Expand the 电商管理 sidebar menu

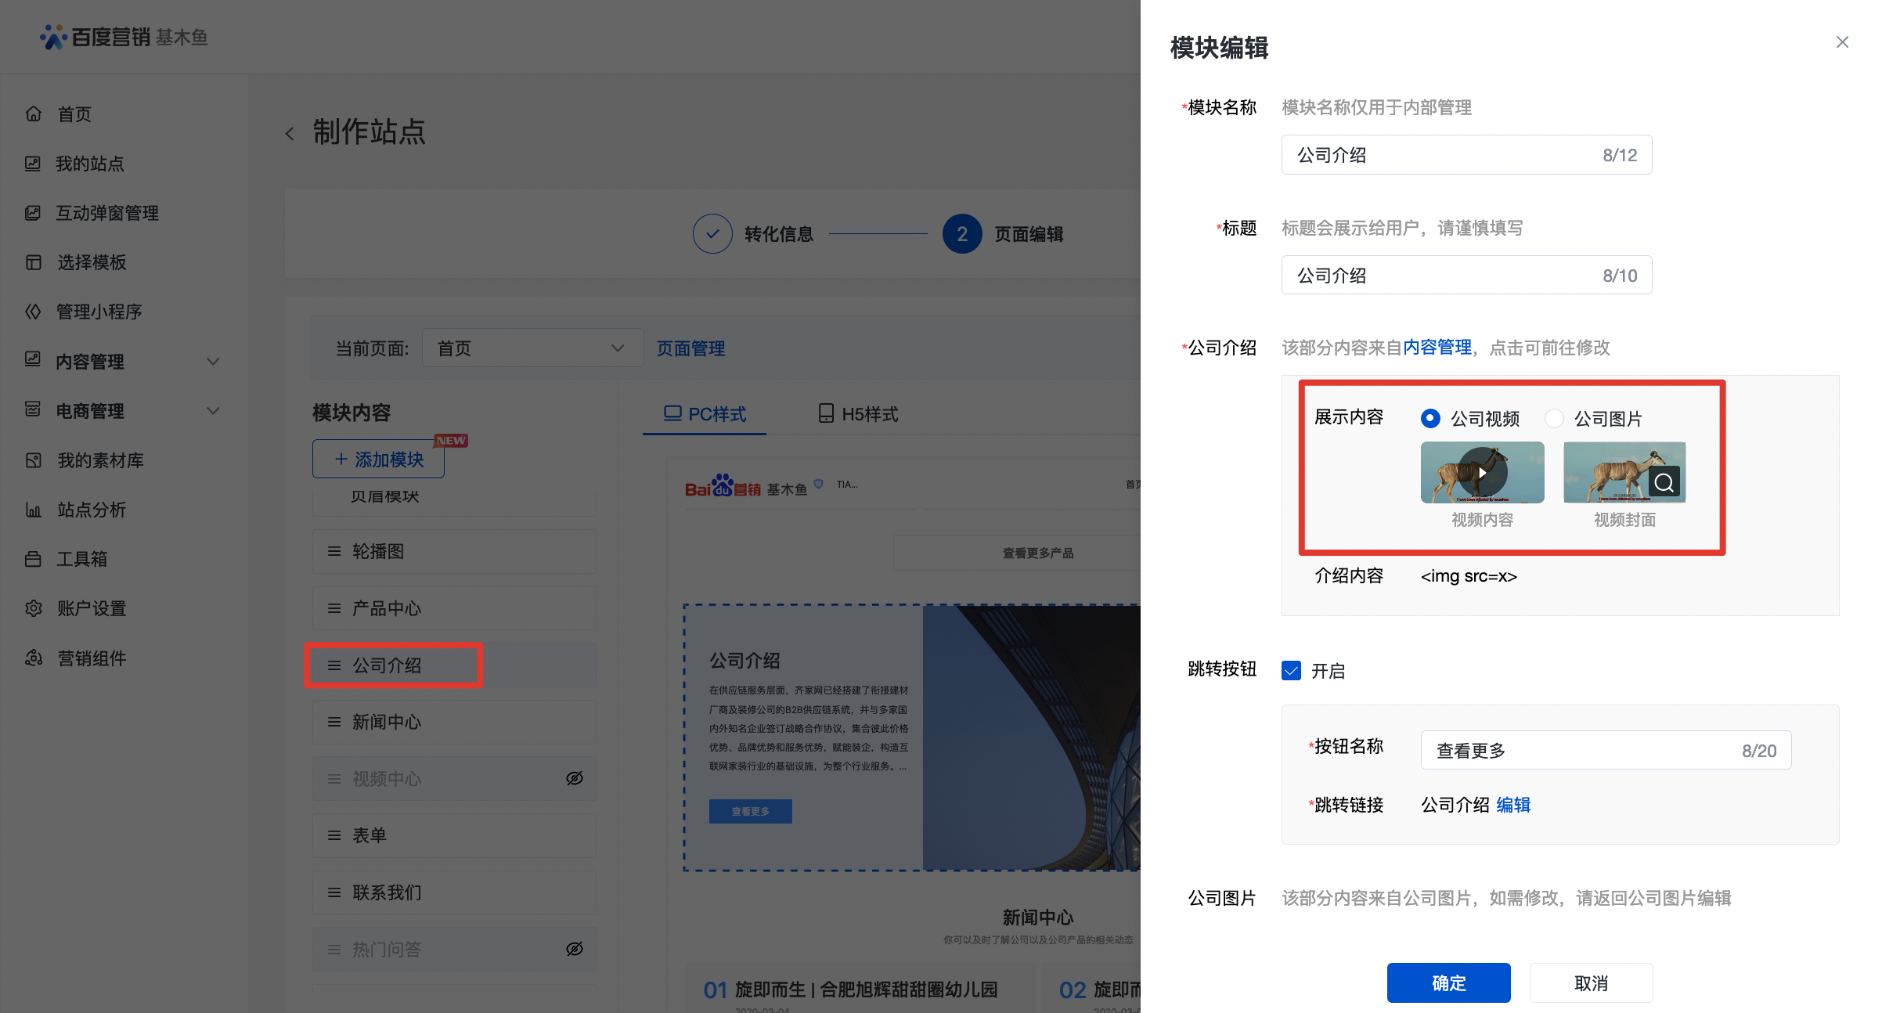(x=213, y=411)
